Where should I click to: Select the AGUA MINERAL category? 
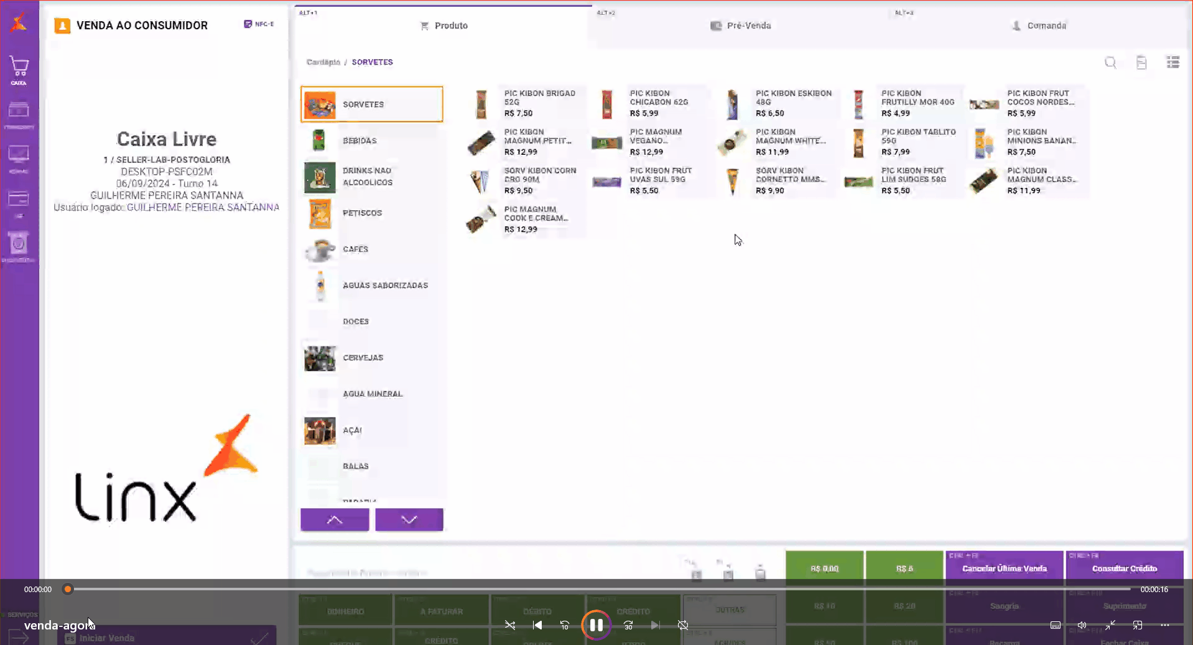372,394
